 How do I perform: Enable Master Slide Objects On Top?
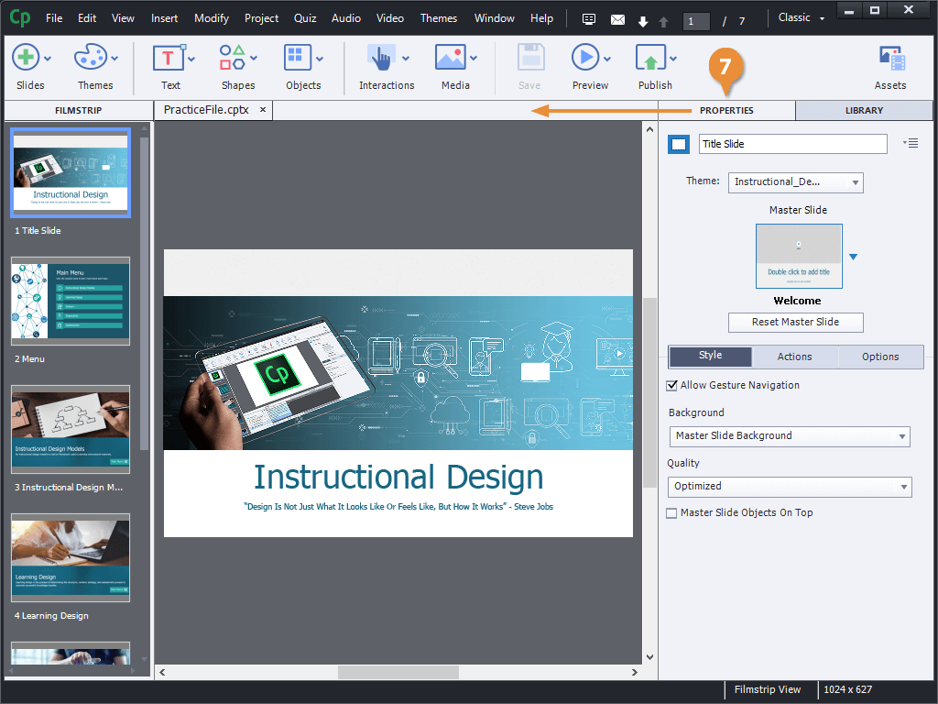pos(672,513)
